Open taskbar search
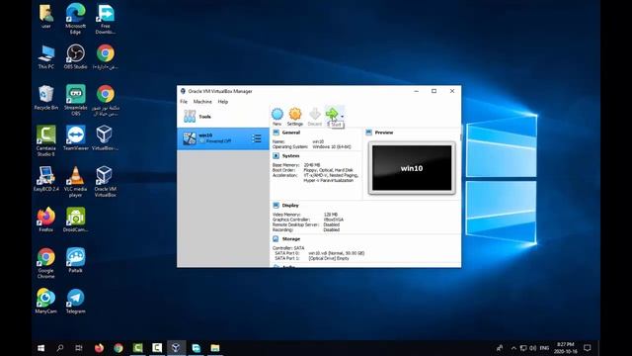 [60, 347]
